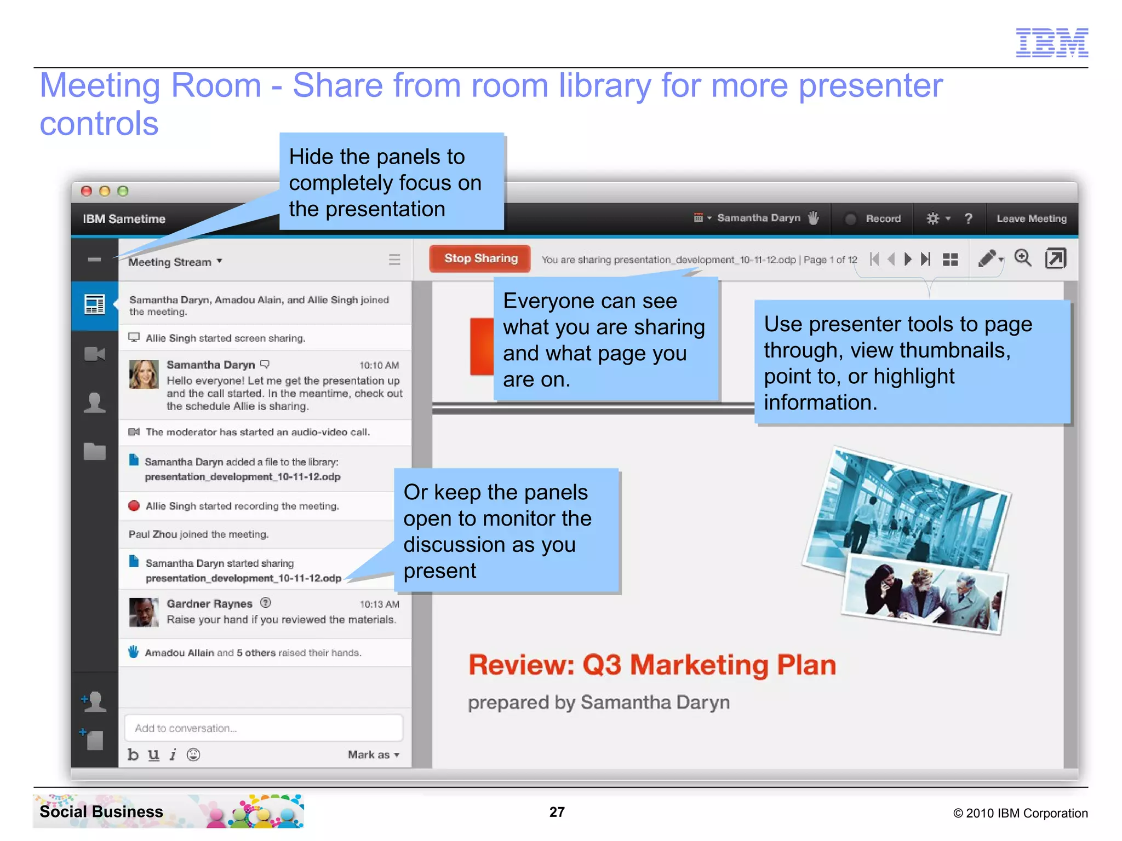Image resolution: width=1122 pixels, height=841 pixels.
Task: Select the pencil highlight tool
Action: (x=987, y=258)
